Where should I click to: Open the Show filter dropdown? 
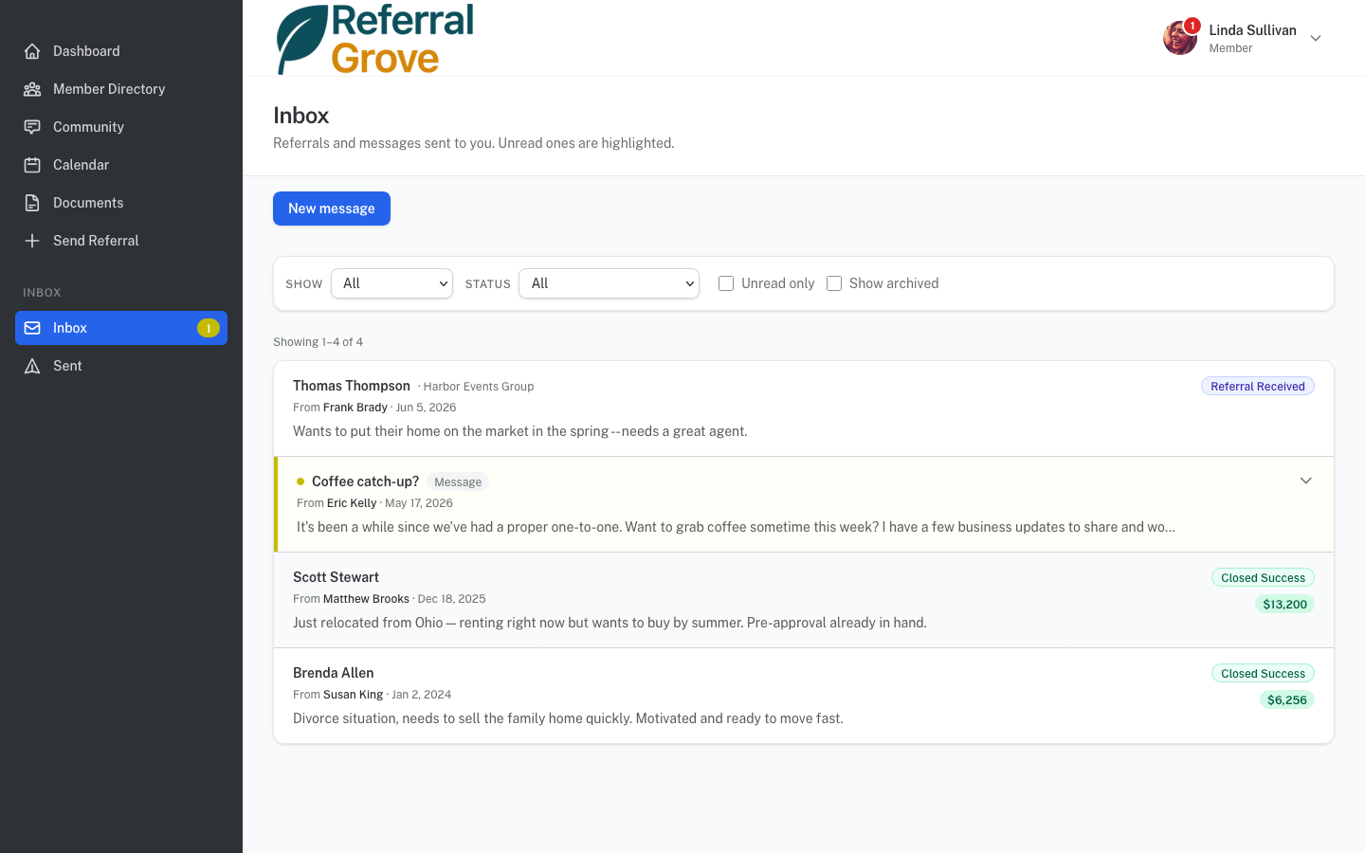391,283
